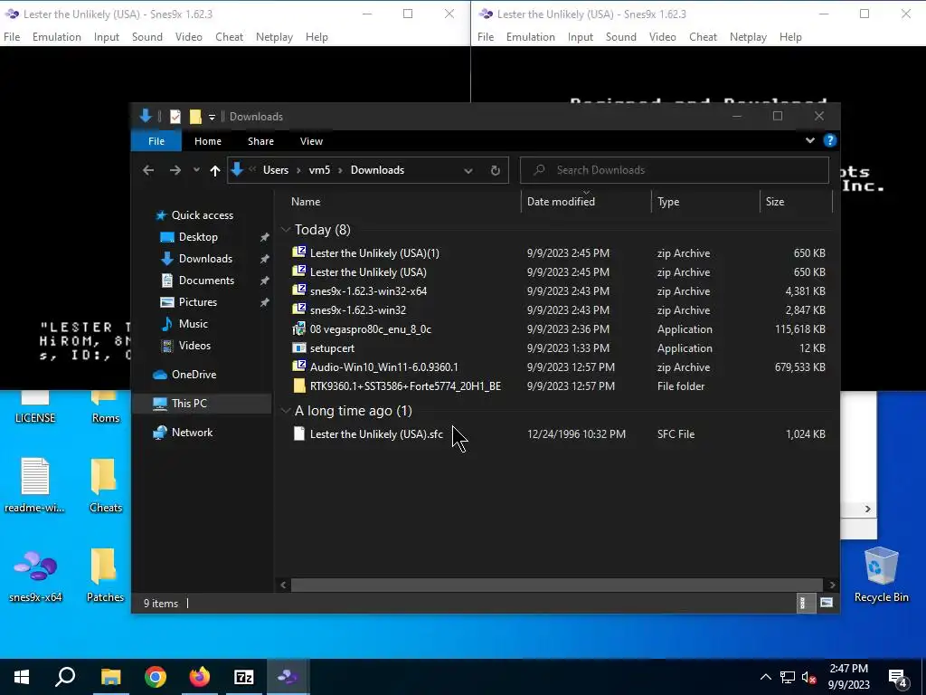Open Emulation menu in left Snes9x window
This screenshot has height=695, width=926.
tap(57, 36)
